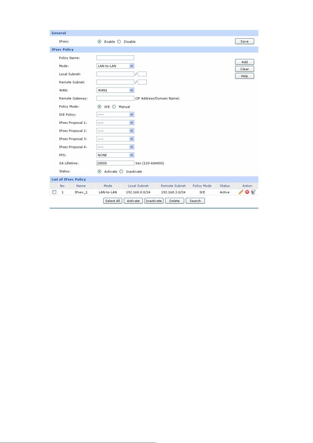Click the SA Lifetime field
This screenshot has width=313, height=443.
(x=115, y=163)
